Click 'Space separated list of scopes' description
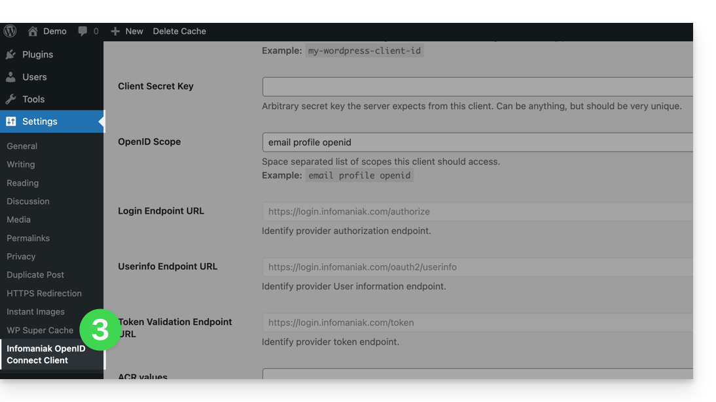 (381, 161)
